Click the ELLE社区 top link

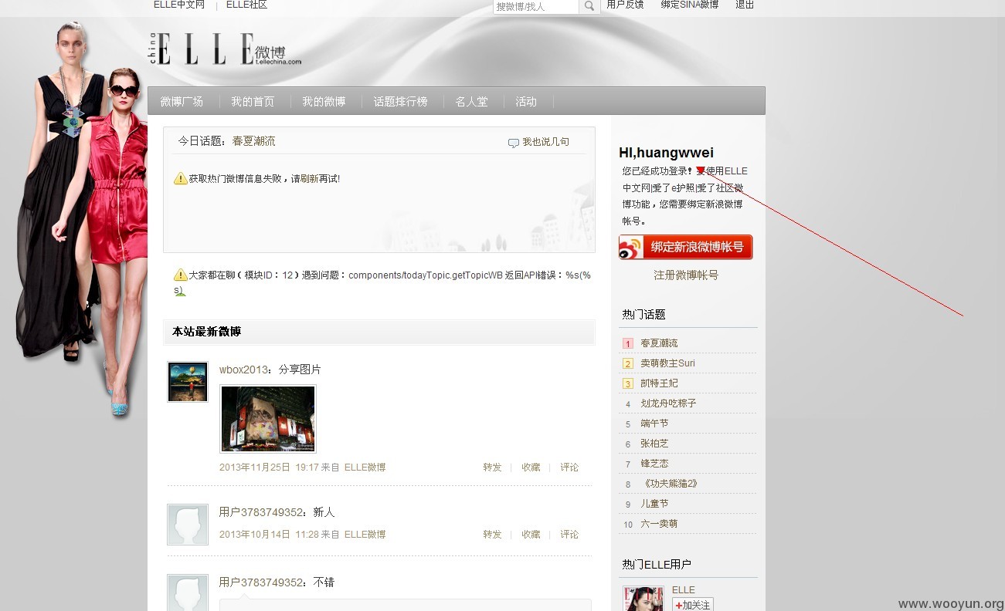(246, 5)
